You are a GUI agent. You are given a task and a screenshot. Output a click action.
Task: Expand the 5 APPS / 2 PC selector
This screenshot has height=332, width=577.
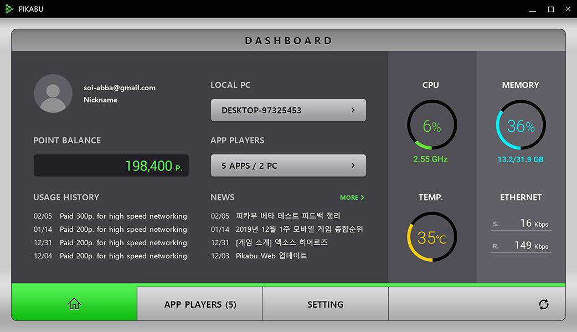pyautogui.click(x=288, y=165)
